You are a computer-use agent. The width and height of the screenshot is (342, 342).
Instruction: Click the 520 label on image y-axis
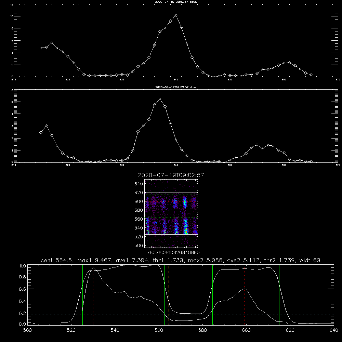pyautogui.click(x=139, y=236)
